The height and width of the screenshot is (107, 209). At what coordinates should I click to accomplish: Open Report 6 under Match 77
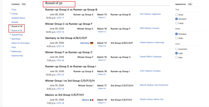tap(102, 88)
